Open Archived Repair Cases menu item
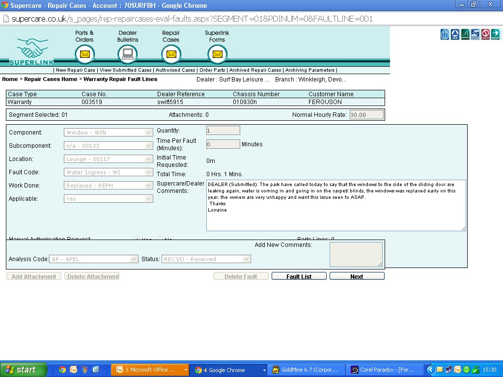The height and width of the screenshot is (377, 503). 255,70
